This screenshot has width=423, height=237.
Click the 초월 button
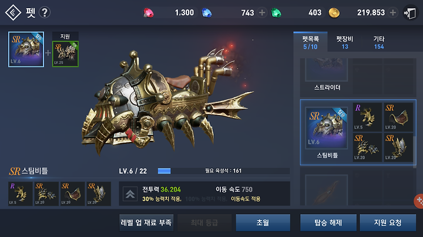pyautogui.click(x=263, y=222)
